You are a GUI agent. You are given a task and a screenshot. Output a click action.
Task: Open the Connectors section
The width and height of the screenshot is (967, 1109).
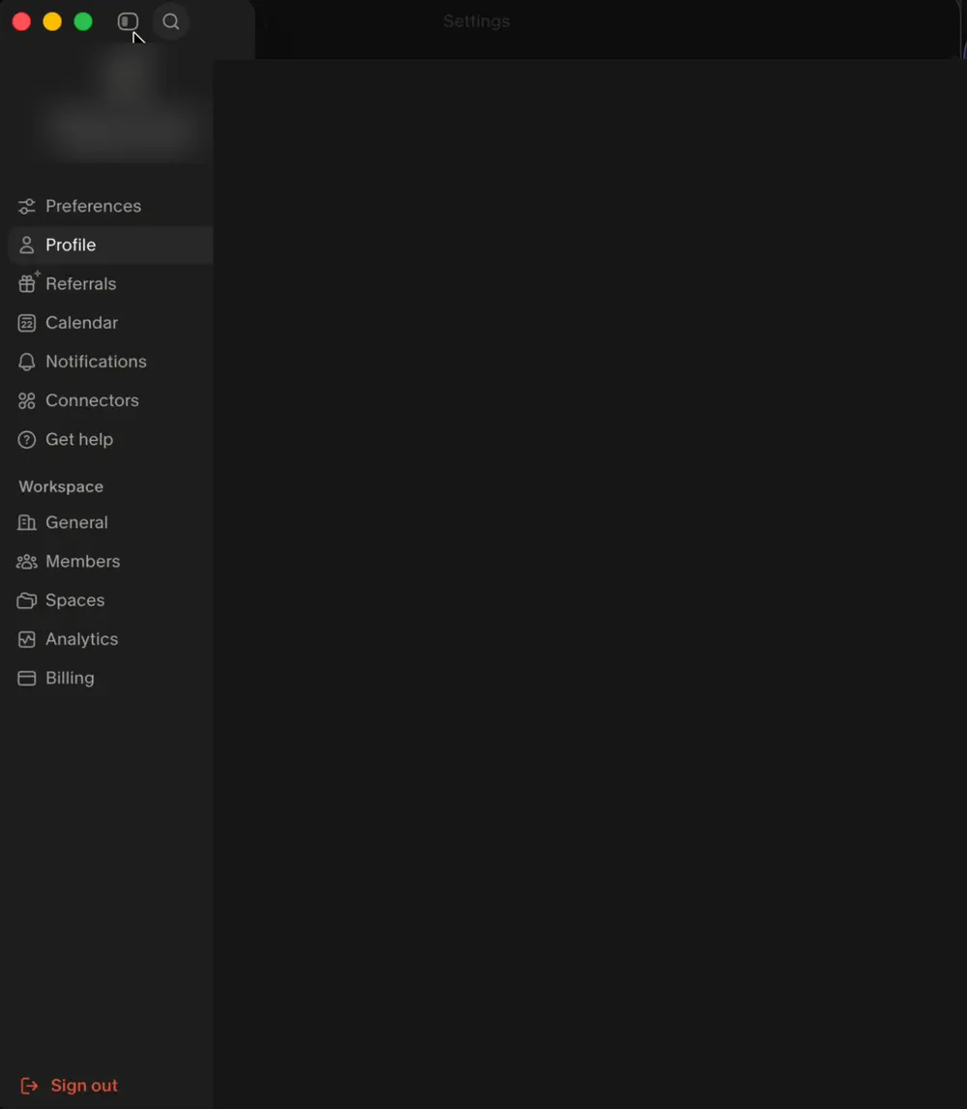tap(110, 401)
